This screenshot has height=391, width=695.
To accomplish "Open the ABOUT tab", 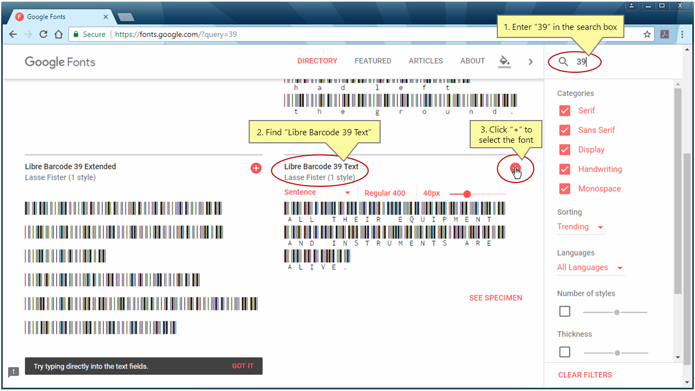I will point(472,61).
